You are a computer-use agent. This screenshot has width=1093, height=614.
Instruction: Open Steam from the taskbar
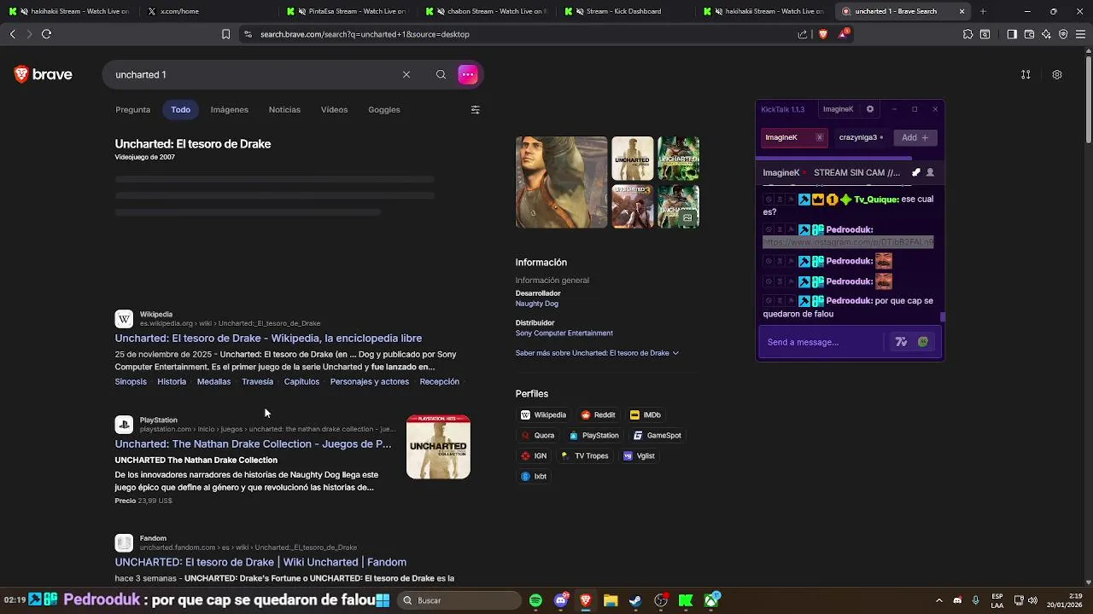click(x=635, y=600)
